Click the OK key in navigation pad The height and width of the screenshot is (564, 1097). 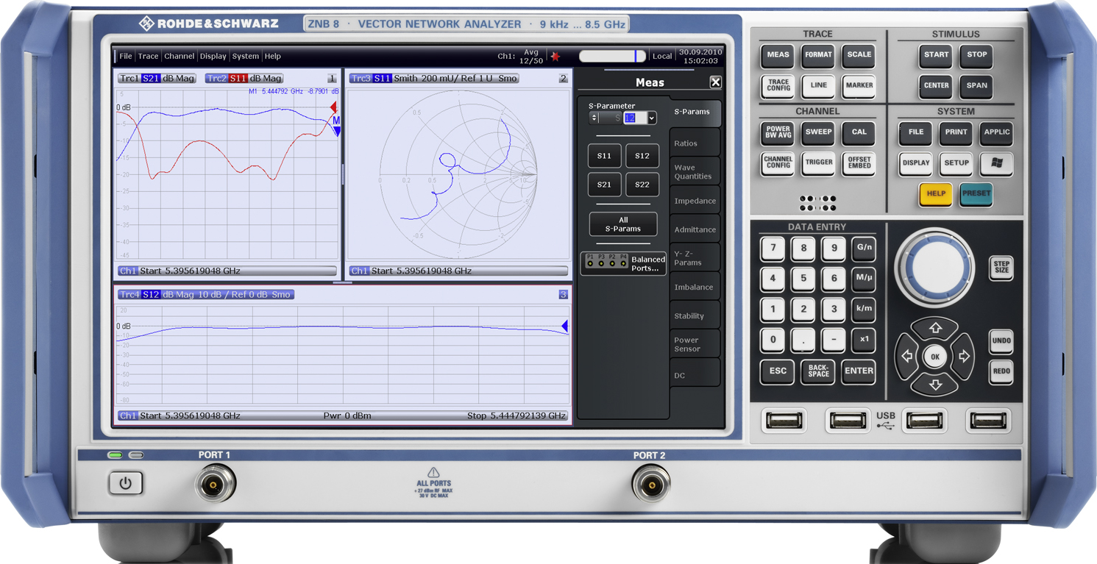coord(935,357)
